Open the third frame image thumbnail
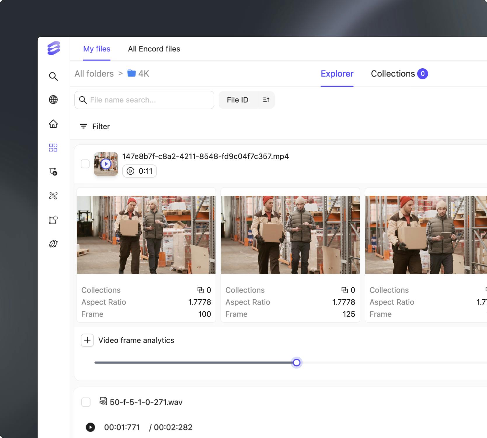The image size is (487, 438). (x=426, y=235)
